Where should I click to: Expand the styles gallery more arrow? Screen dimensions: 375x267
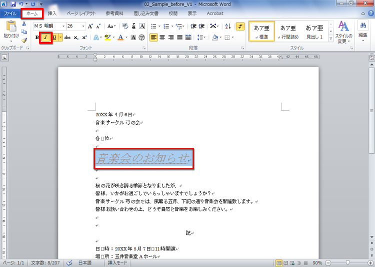[x=331, y=39]
